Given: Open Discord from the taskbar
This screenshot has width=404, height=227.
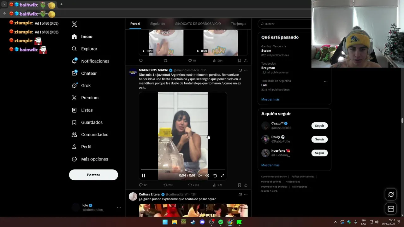Looking at the screenshot, I should click(x=202, y=222).
